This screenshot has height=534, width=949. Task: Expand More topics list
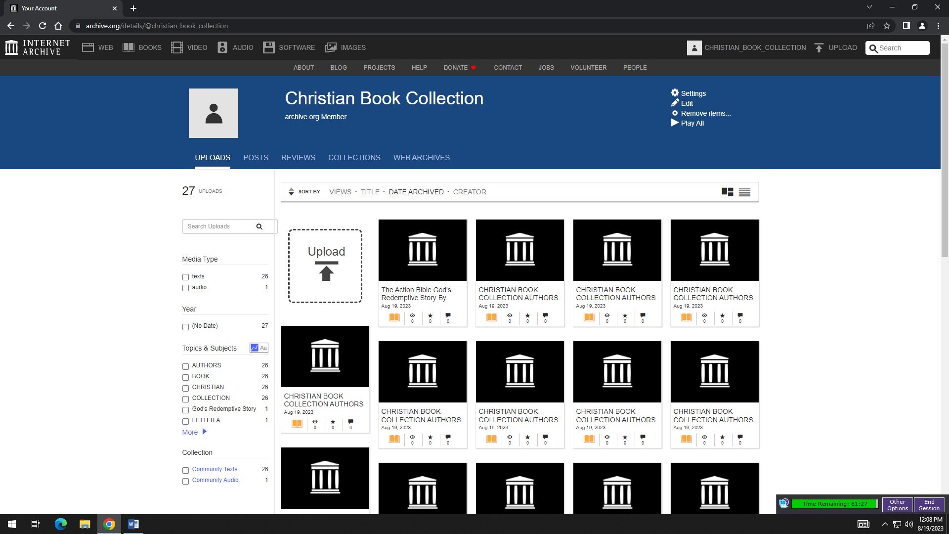194,432
